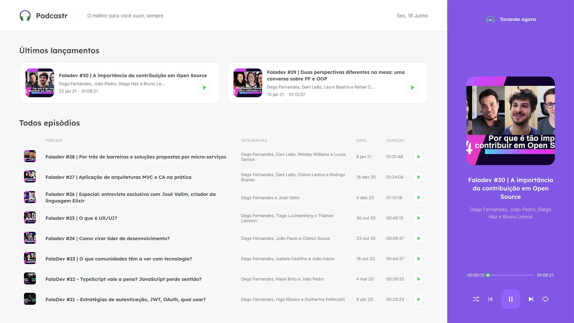Image resolution: width=574 pixels, height=323 pixels.
Task: Click the Podcastr brand name
Action: click(x=52, y=16)
